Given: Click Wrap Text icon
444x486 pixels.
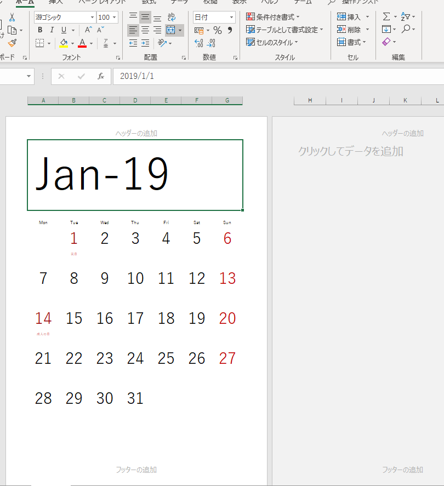Looking at the screenshot, I should point(171,17).
